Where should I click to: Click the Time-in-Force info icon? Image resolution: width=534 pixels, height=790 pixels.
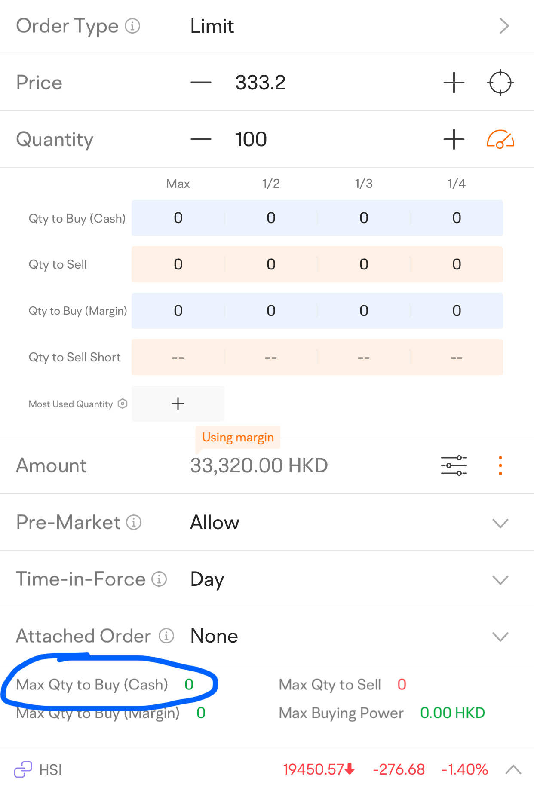[x=159, y=579]
